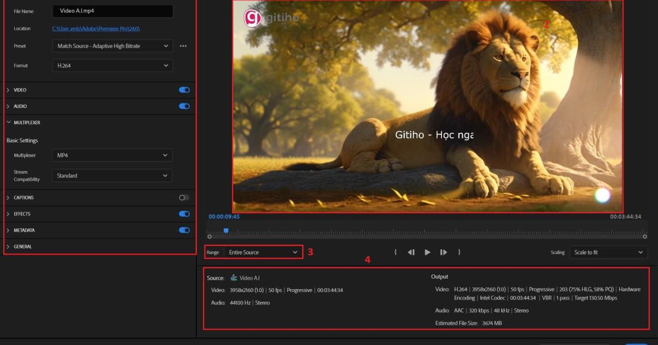Viewport: 658px width, 345px height.
Task: Expand the VIDEO settings section
Action: (x=8, y=89)
